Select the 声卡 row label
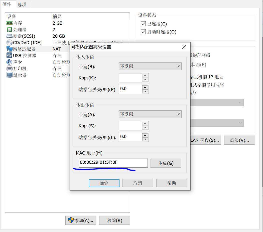This screenshot has height=232, width=263. tap(18, 62)
